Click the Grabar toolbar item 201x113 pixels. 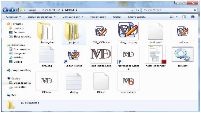point(117,17)
